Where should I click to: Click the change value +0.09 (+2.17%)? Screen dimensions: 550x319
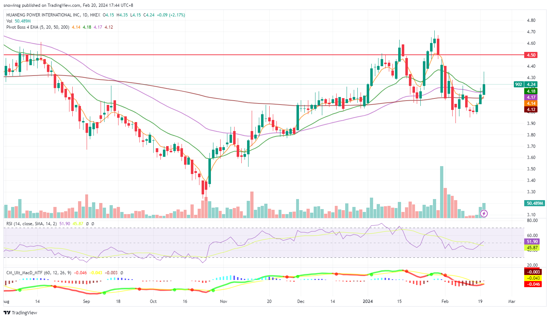pos(171,15)
